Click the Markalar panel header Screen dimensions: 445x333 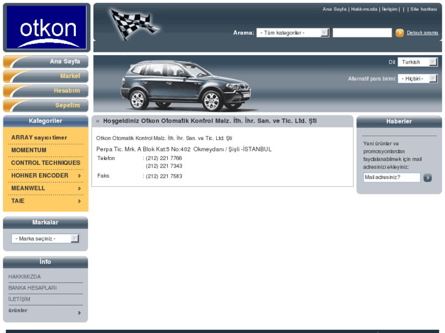point(45,222)
